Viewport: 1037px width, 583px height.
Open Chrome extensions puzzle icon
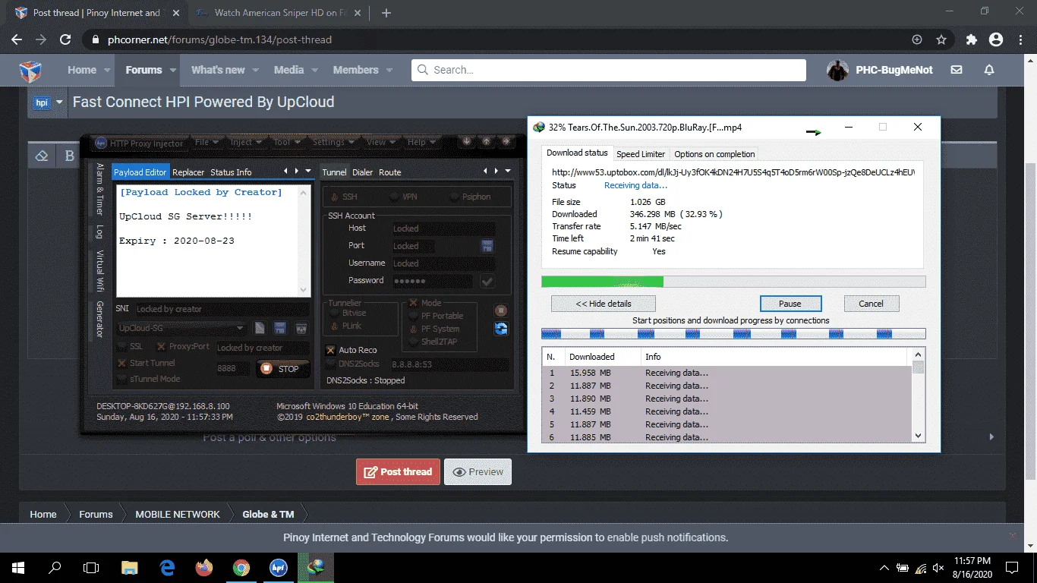tap(971, 39)
